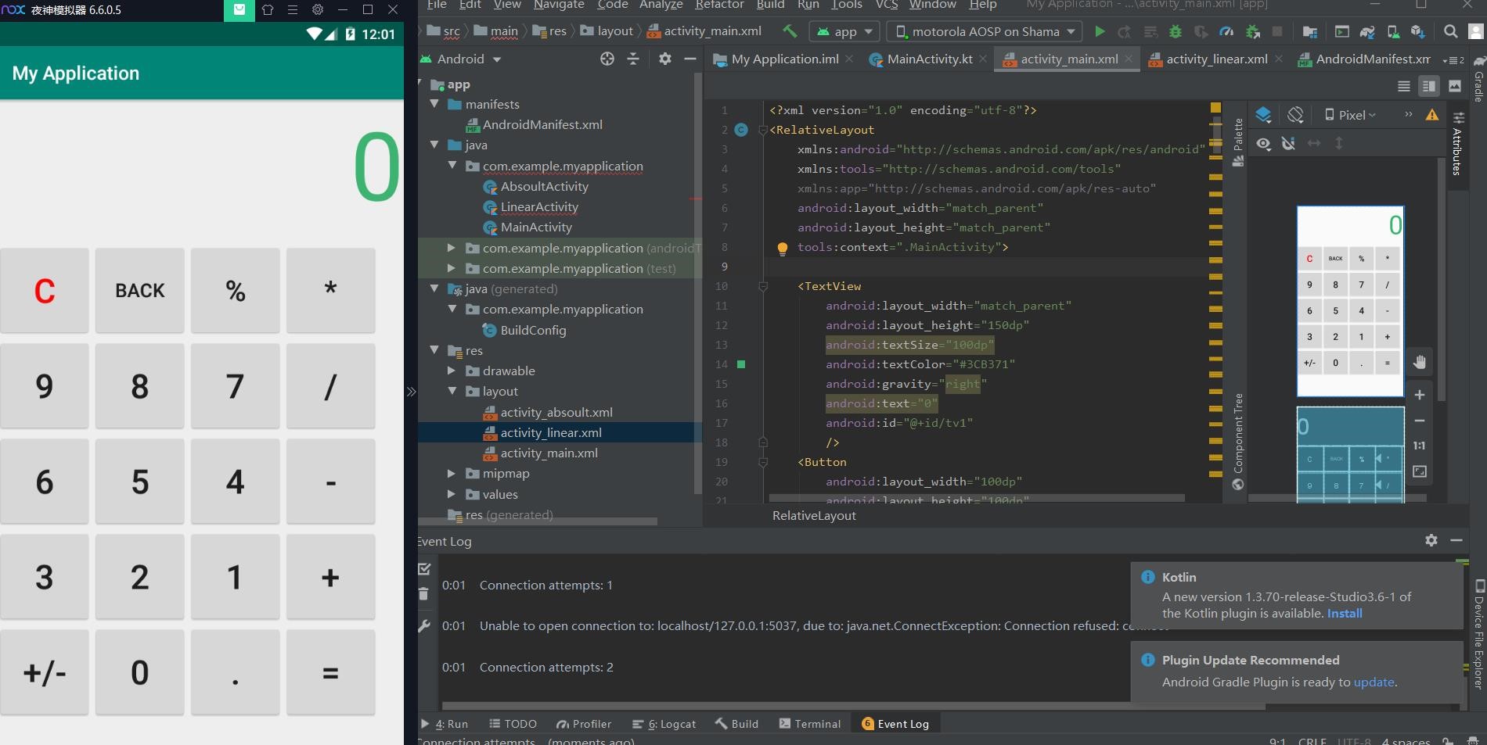Open the Component Tree side panel
Viewport: 1487px width, 745px height.
click(1238, 442)
